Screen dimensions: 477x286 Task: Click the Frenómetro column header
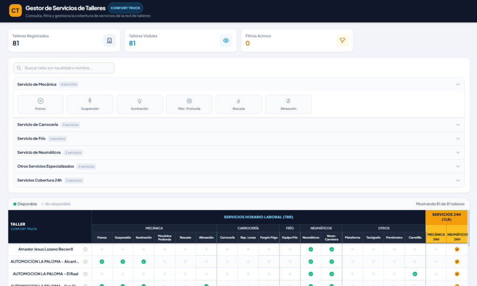[x=394, y=238]
